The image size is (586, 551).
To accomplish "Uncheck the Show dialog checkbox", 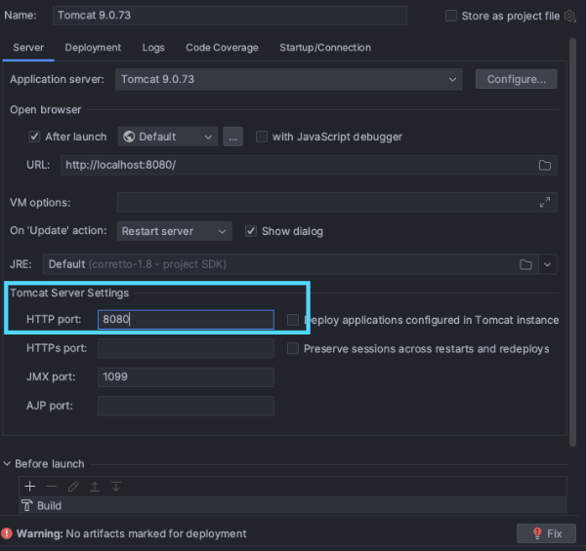I will 251,231.
